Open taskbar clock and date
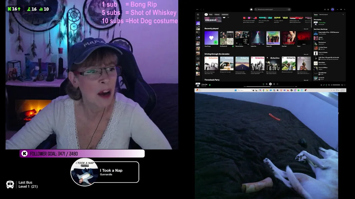The height and width of the screenshot is (199, 355). tap(343, 90)
